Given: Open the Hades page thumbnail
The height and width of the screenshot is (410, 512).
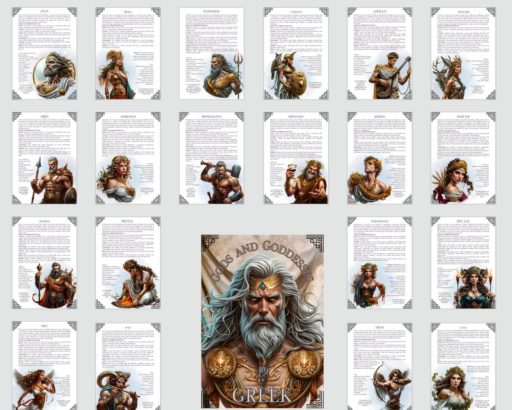Looking at the screenshot, I should pyautogui.click(x=44, y=263).
